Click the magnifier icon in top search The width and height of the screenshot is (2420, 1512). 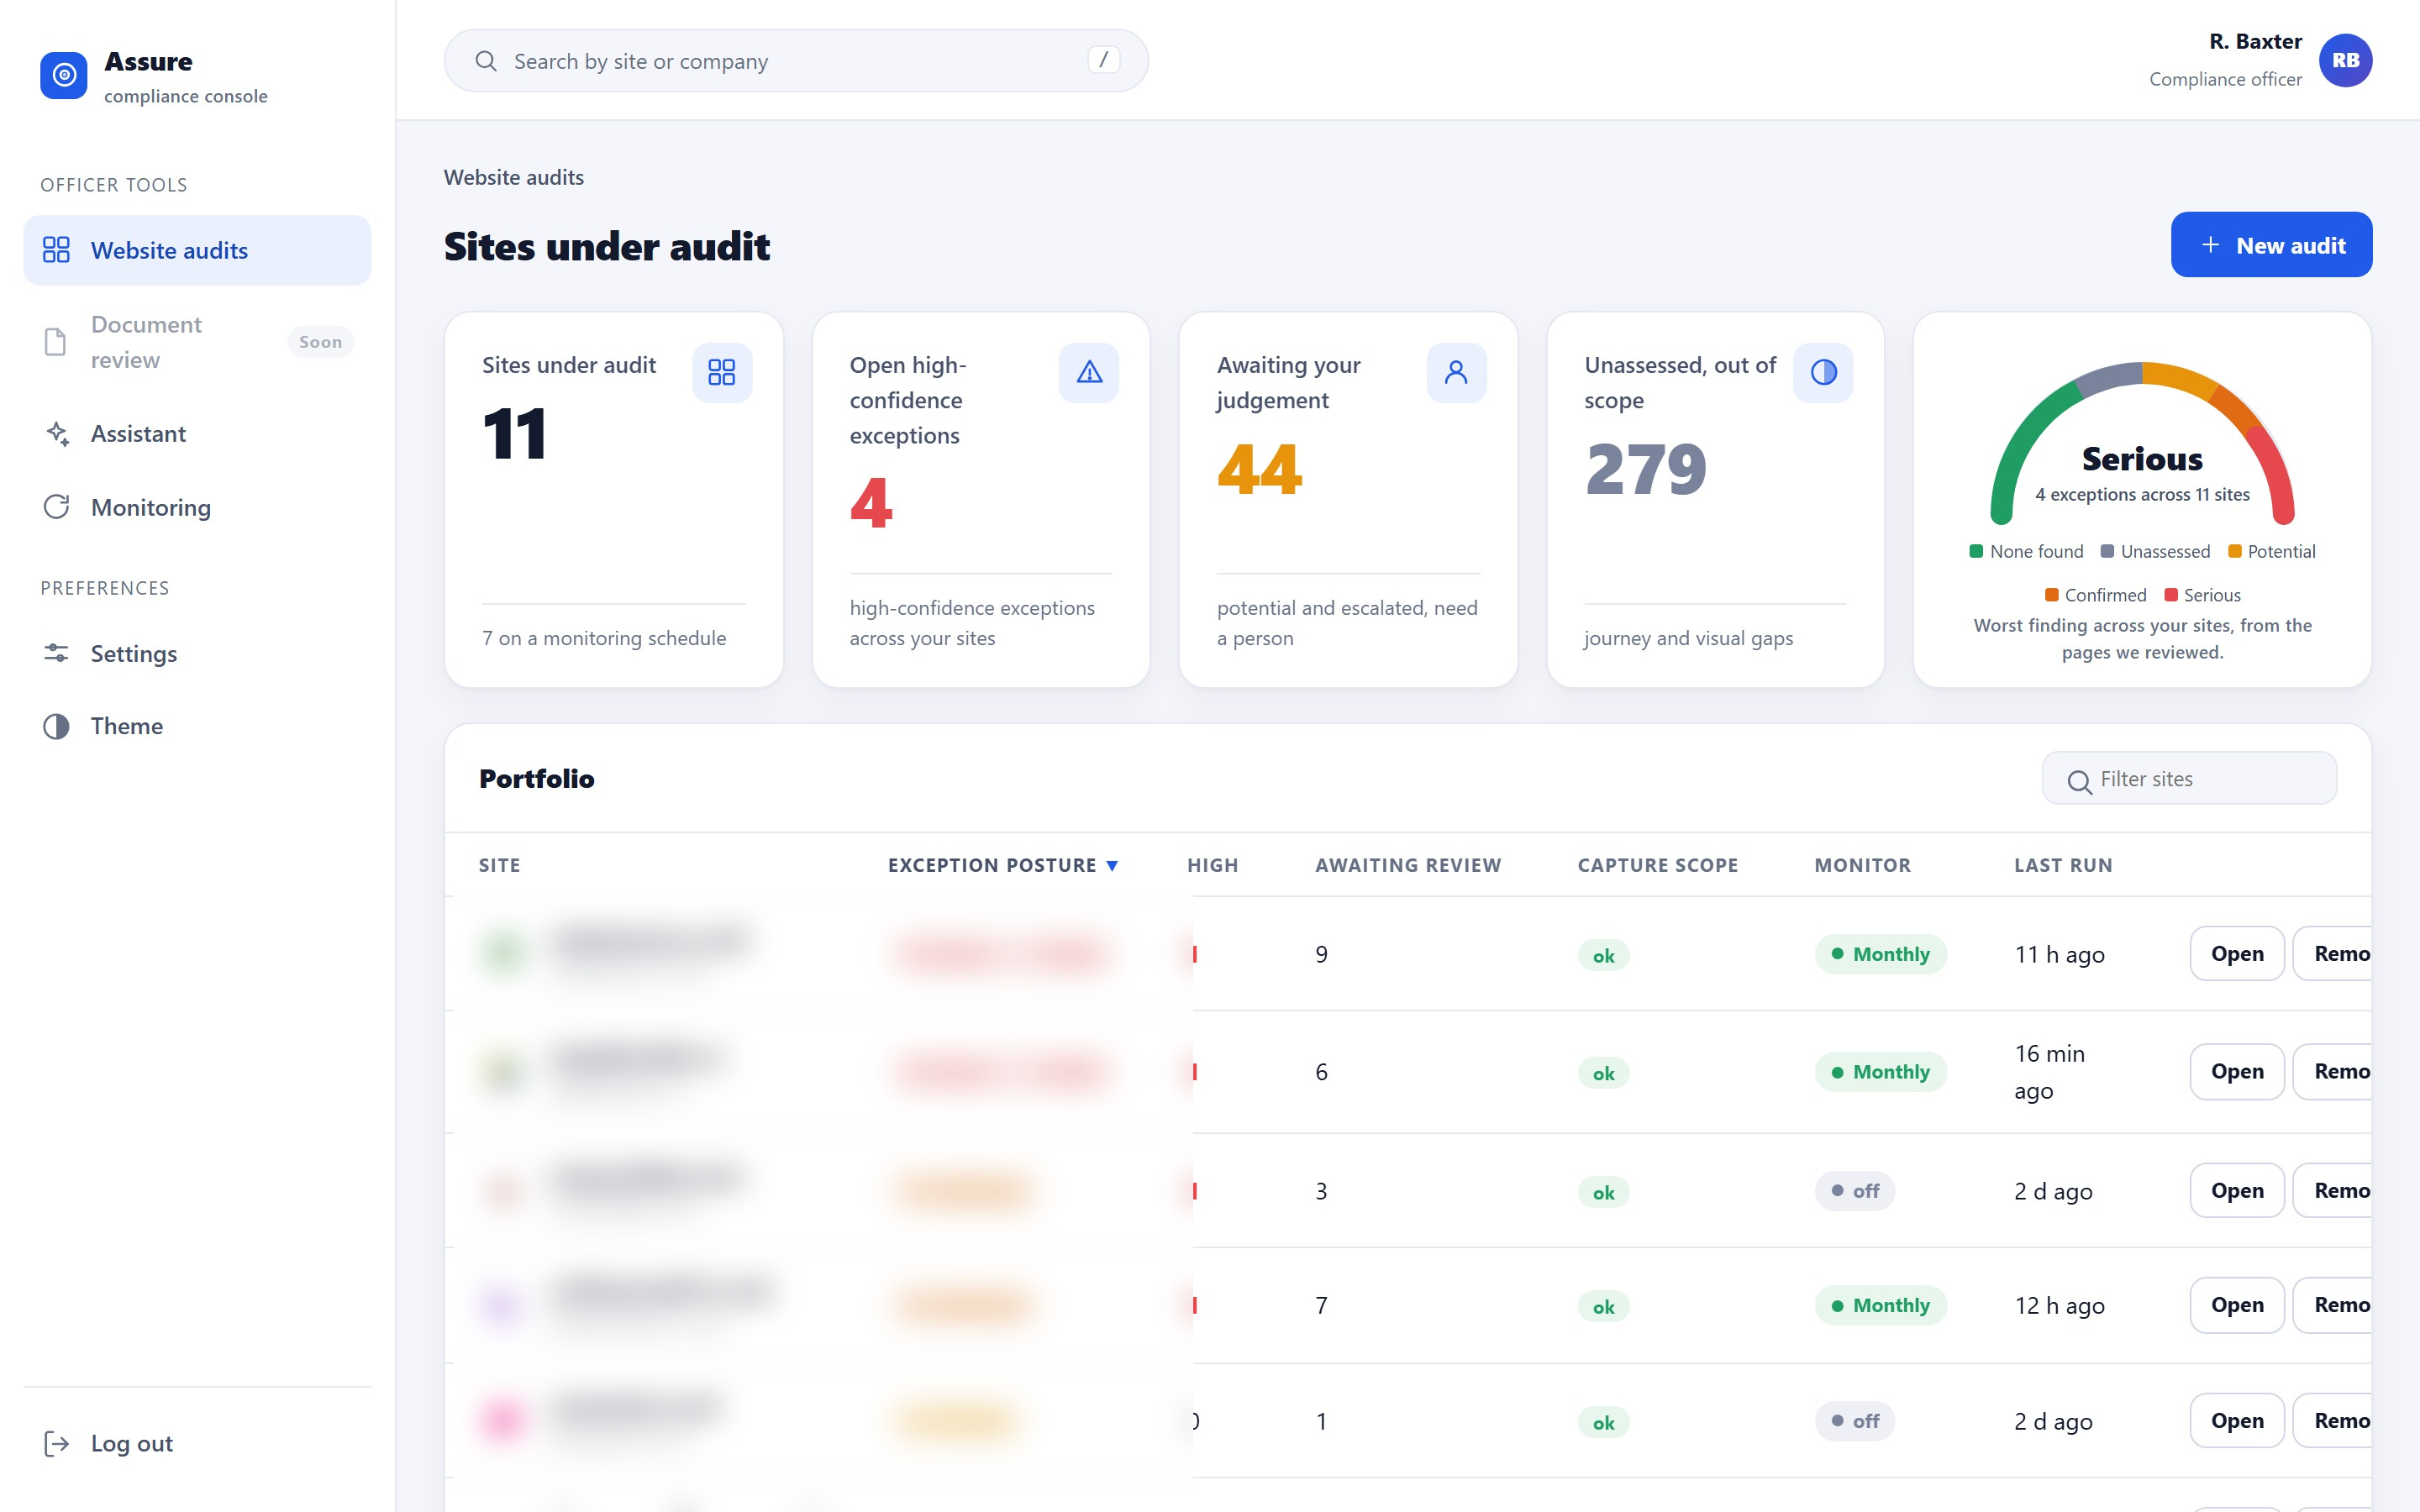[x=486, y=61]
